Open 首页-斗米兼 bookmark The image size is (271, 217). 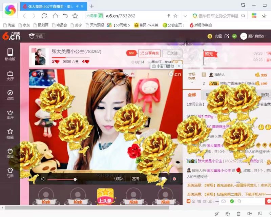pyautogui.click(x=146, y=25)
